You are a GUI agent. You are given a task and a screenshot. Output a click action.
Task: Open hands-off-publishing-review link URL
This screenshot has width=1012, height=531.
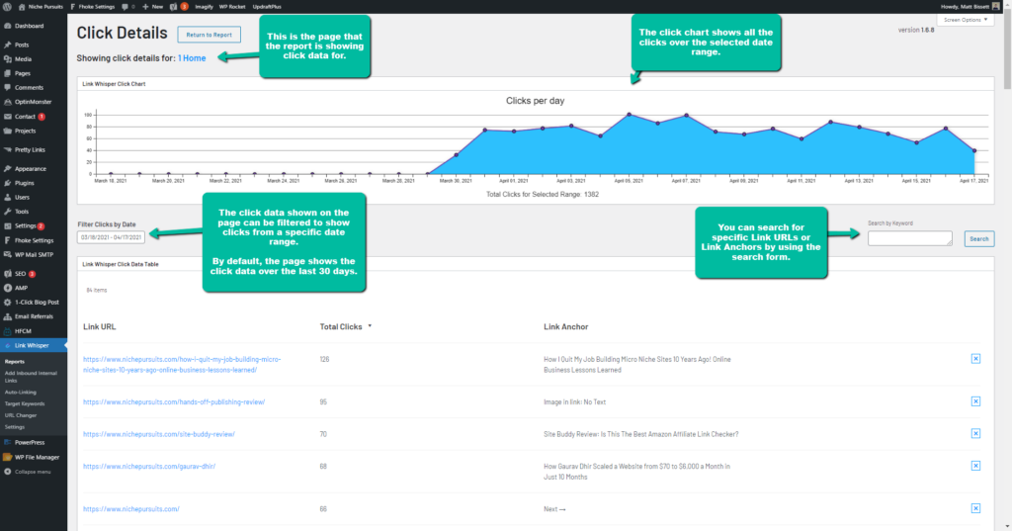pyautogui.click(x=174, y=401)
